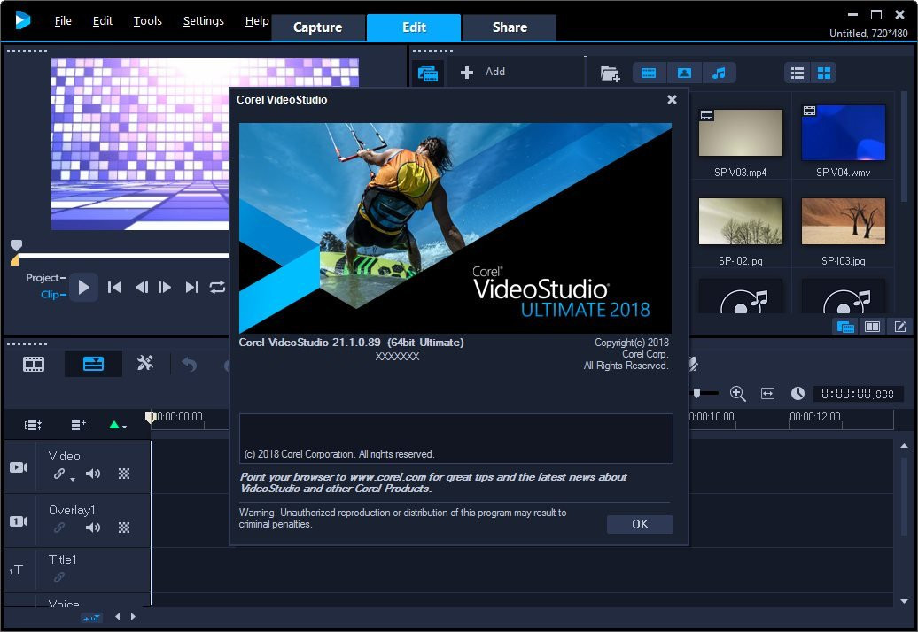This screenshot has height=632, width=918.
Task: Open the File menu
Action: pyautogui.click(x=63, y=21)
